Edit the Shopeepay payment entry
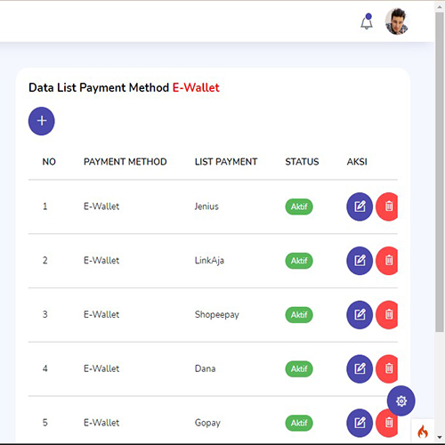The height and width of the screenshot is (445, 445). (360, 315)
